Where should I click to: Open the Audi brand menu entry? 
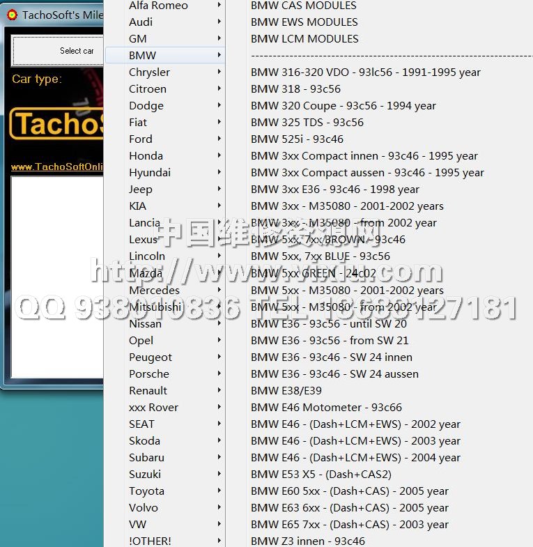point(141,22)
